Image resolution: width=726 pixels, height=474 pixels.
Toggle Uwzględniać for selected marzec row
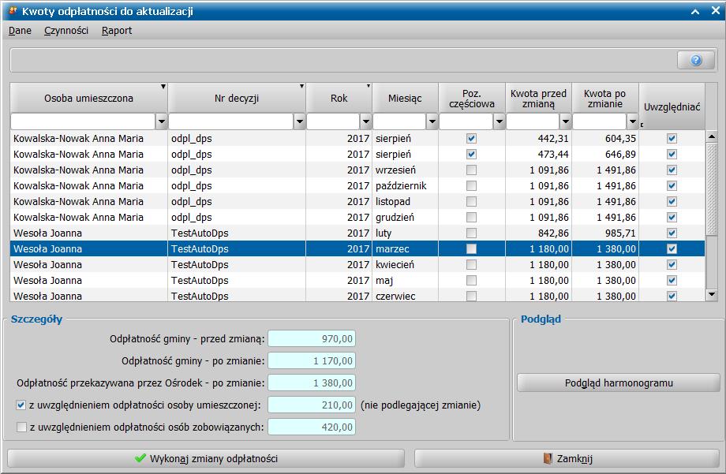pyautogui.click(x=672, y=248)
